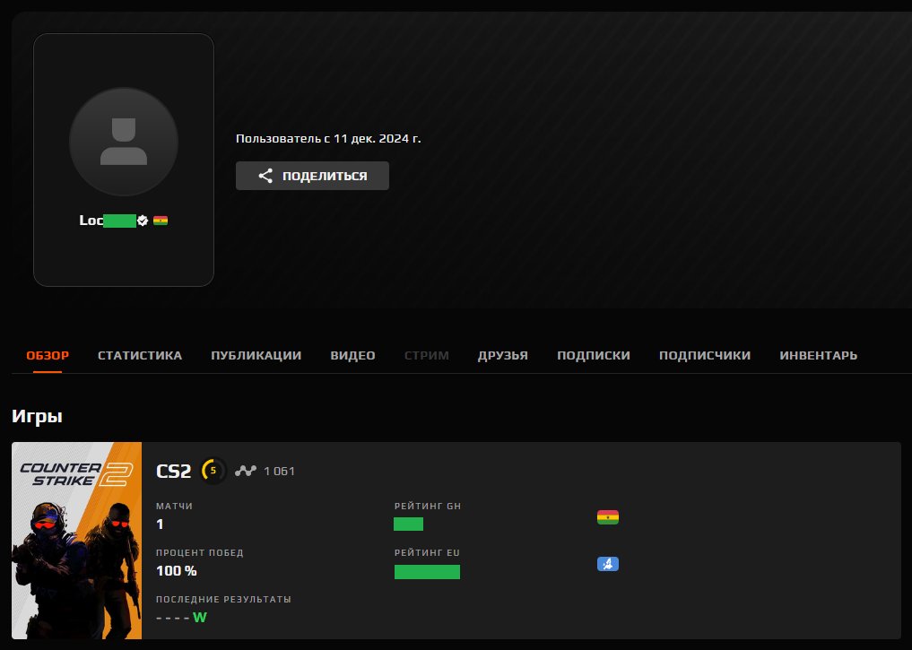Switch to the ДРУЗЬЯ tab
This screenshot has width=912, height=650.
[x=502, y=355]
